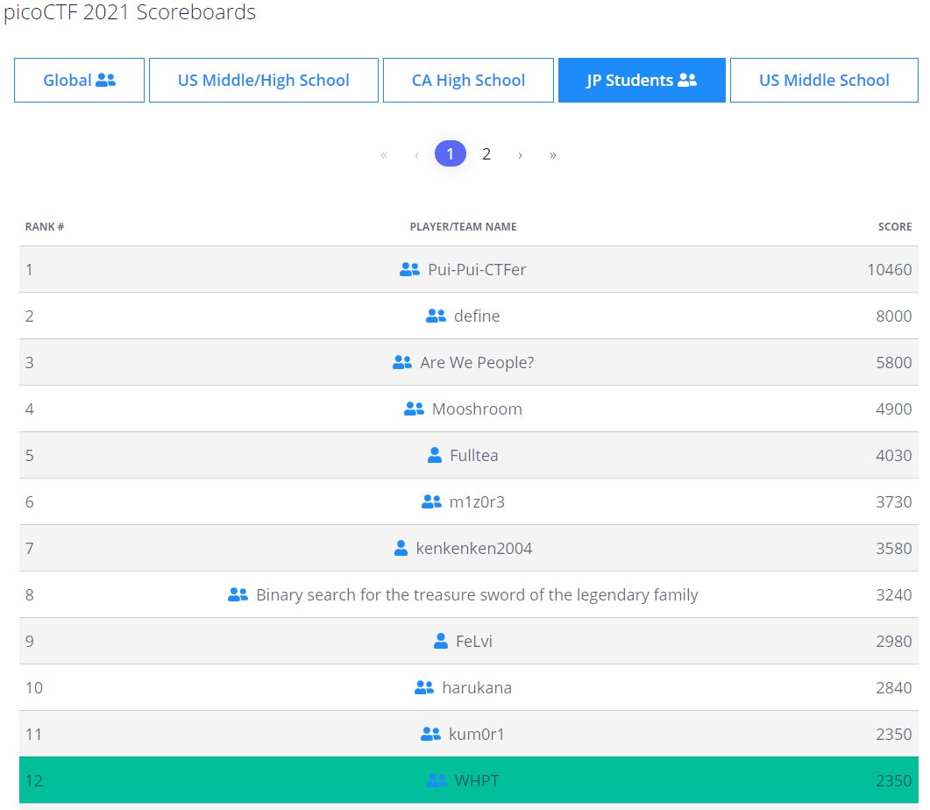Click score 2350 for kum0r1
The image size is (930, 810).
pos(894,735)
